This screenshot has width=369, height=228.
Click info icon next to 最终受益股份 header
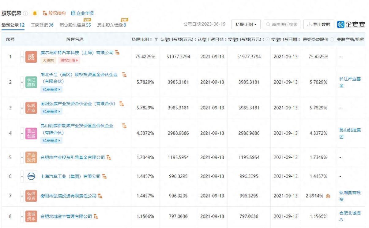[332, 39]
